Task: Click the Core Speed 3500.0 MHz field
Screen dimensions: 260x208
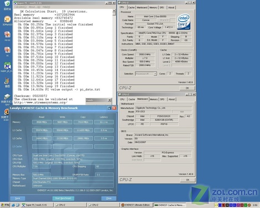Action: (x=145, y=54)
